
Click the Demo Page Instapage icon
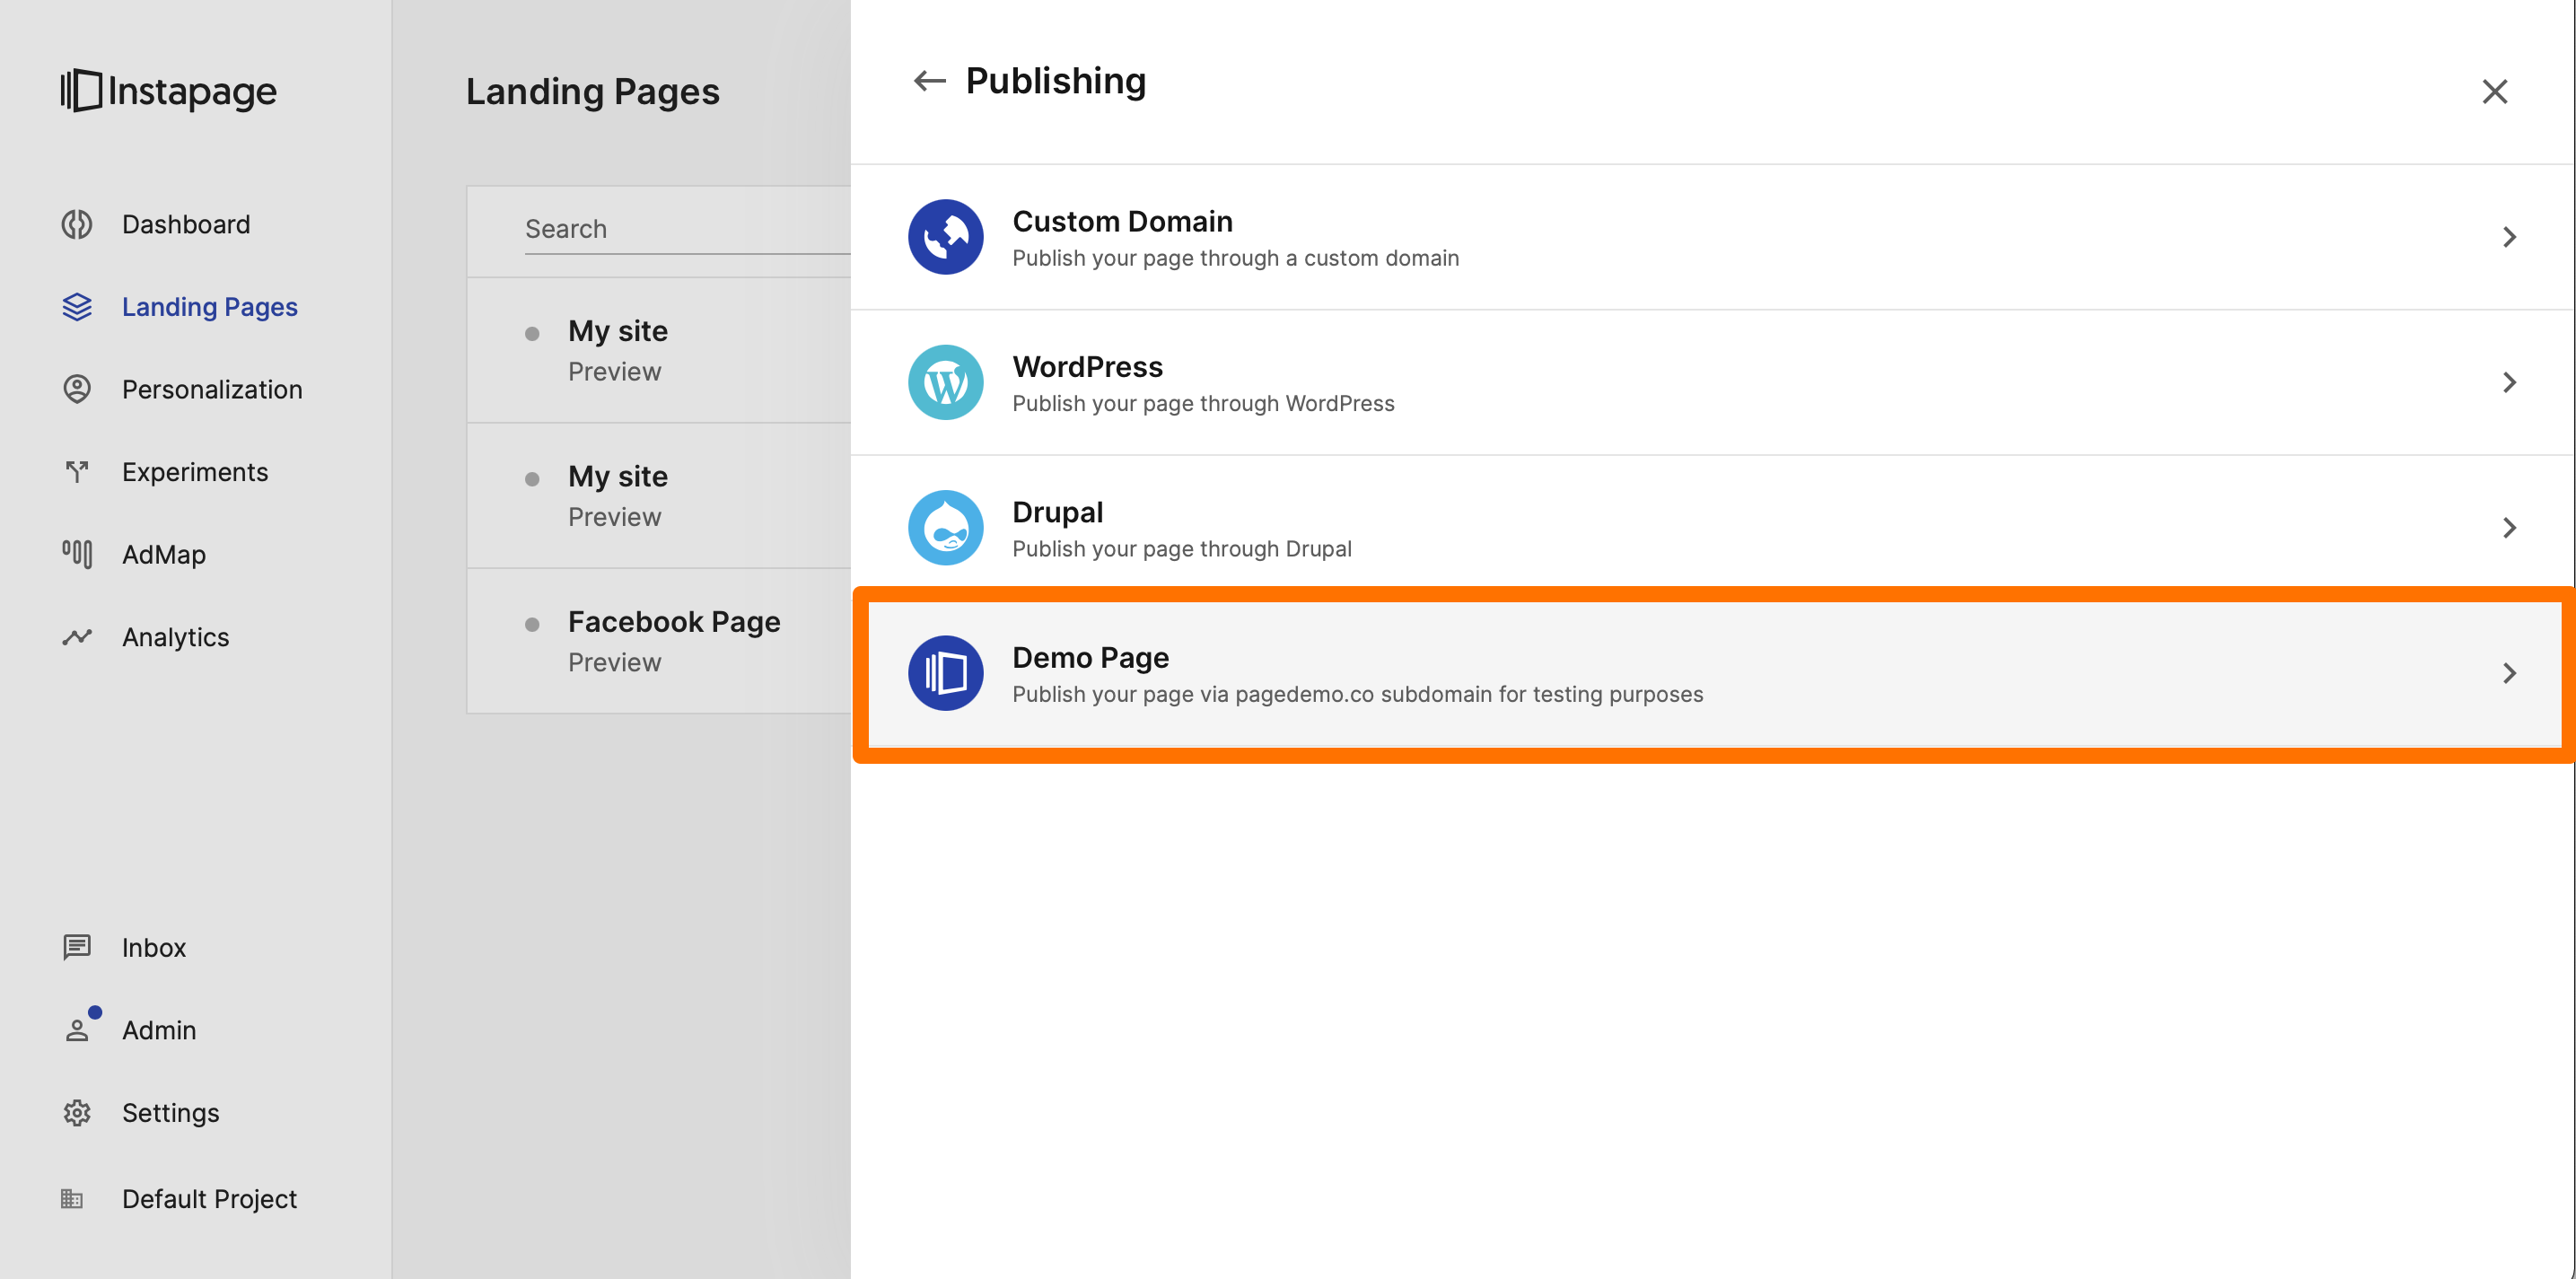coord(945,673)
